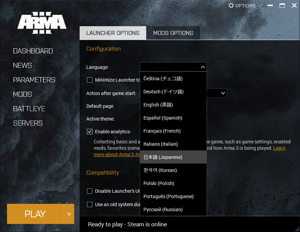The image size is (300, 232).
Task: Click the Configuration heading
Action: (x=103, y=49)
